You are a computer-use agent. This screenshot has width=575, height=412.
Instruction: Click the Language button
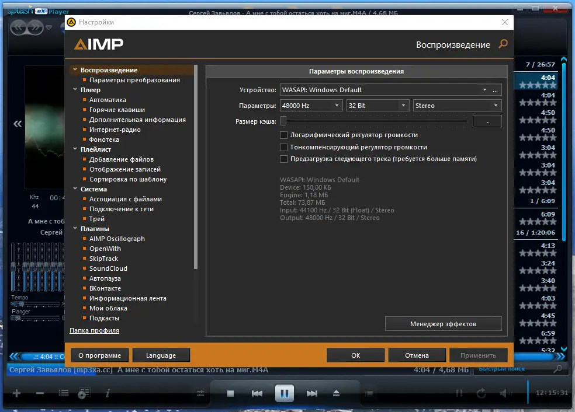pyautogui.click(x=161, y=355)
